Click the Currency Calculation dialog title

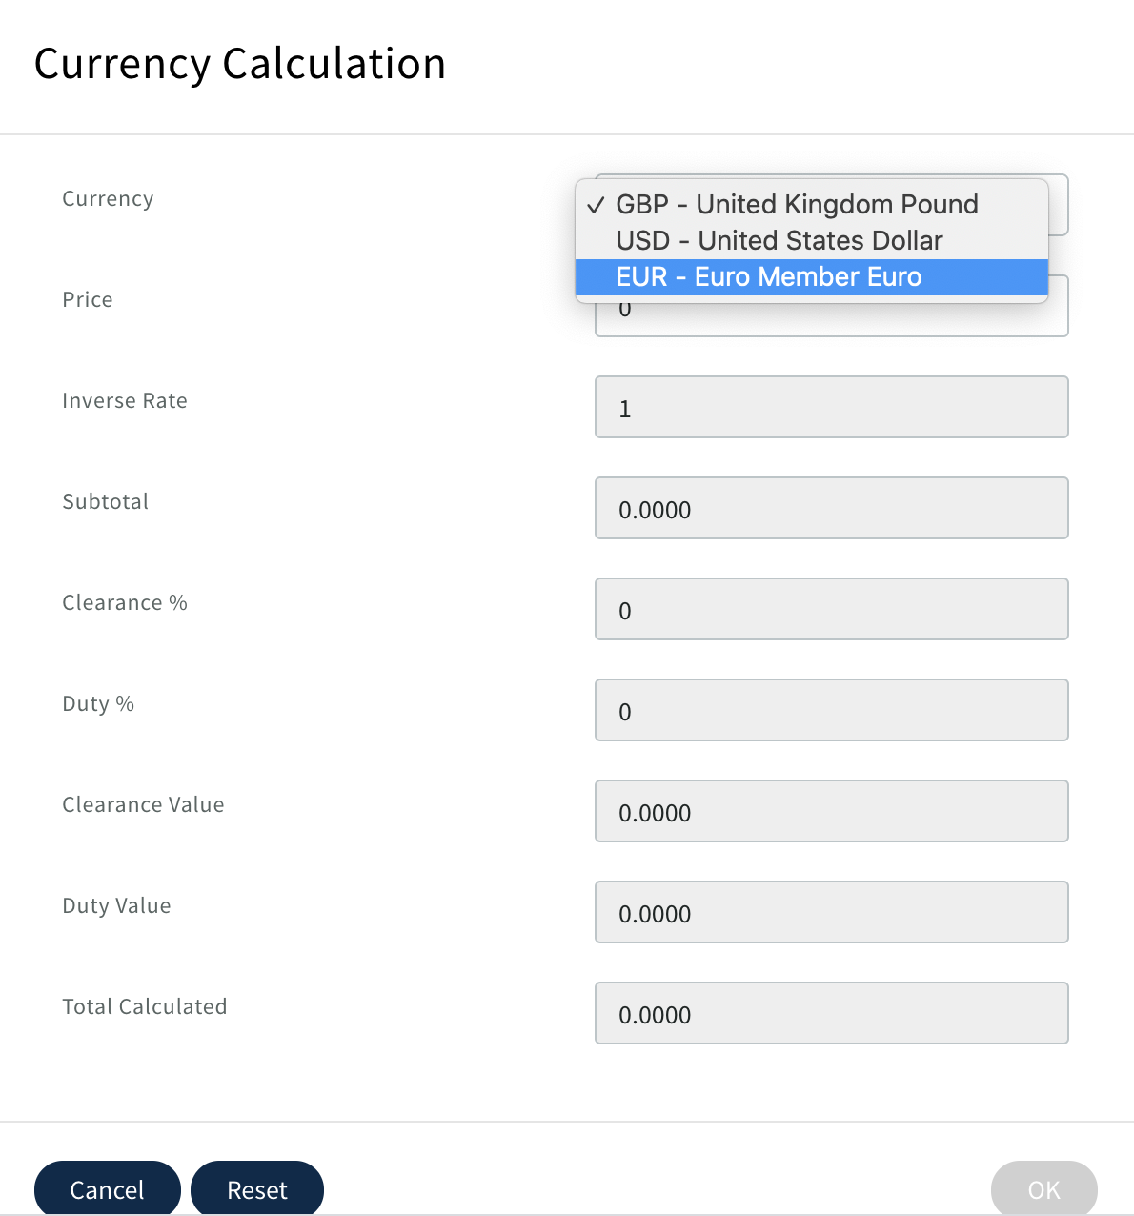(x=240, y=64)
